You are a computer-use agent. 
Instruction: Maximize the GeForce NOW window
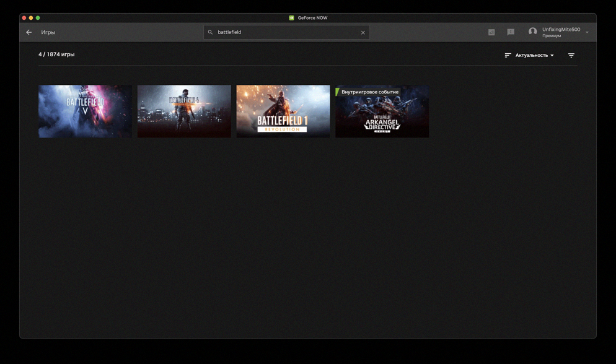[38, 18]
